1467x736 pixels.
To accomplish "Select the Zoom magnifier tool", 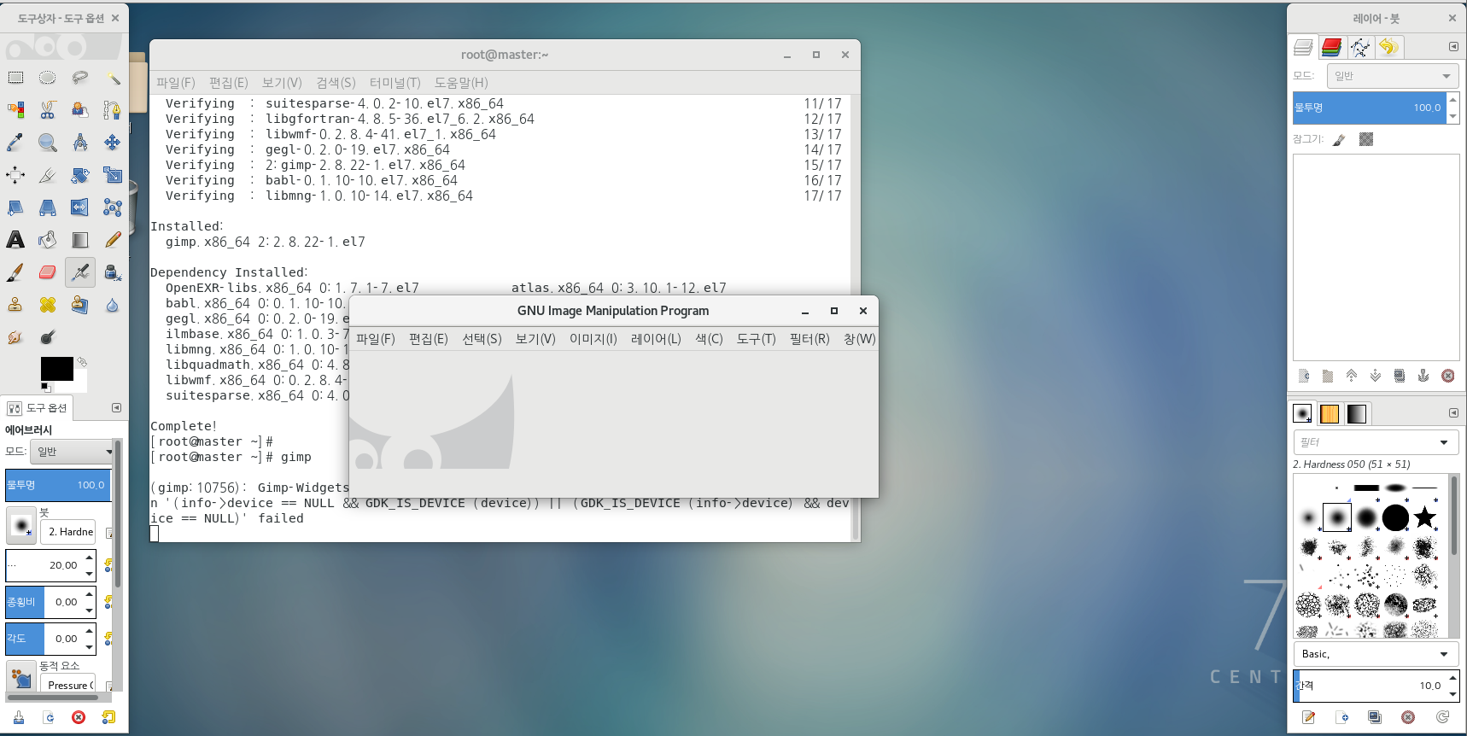I will click(48, 143).
